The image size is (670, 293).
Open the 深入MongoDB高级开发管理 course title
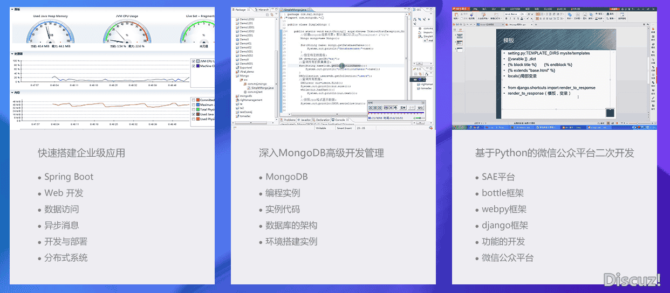tap(322, 153)
